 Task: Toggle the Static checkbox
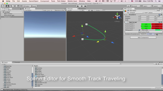pos(156,11)
